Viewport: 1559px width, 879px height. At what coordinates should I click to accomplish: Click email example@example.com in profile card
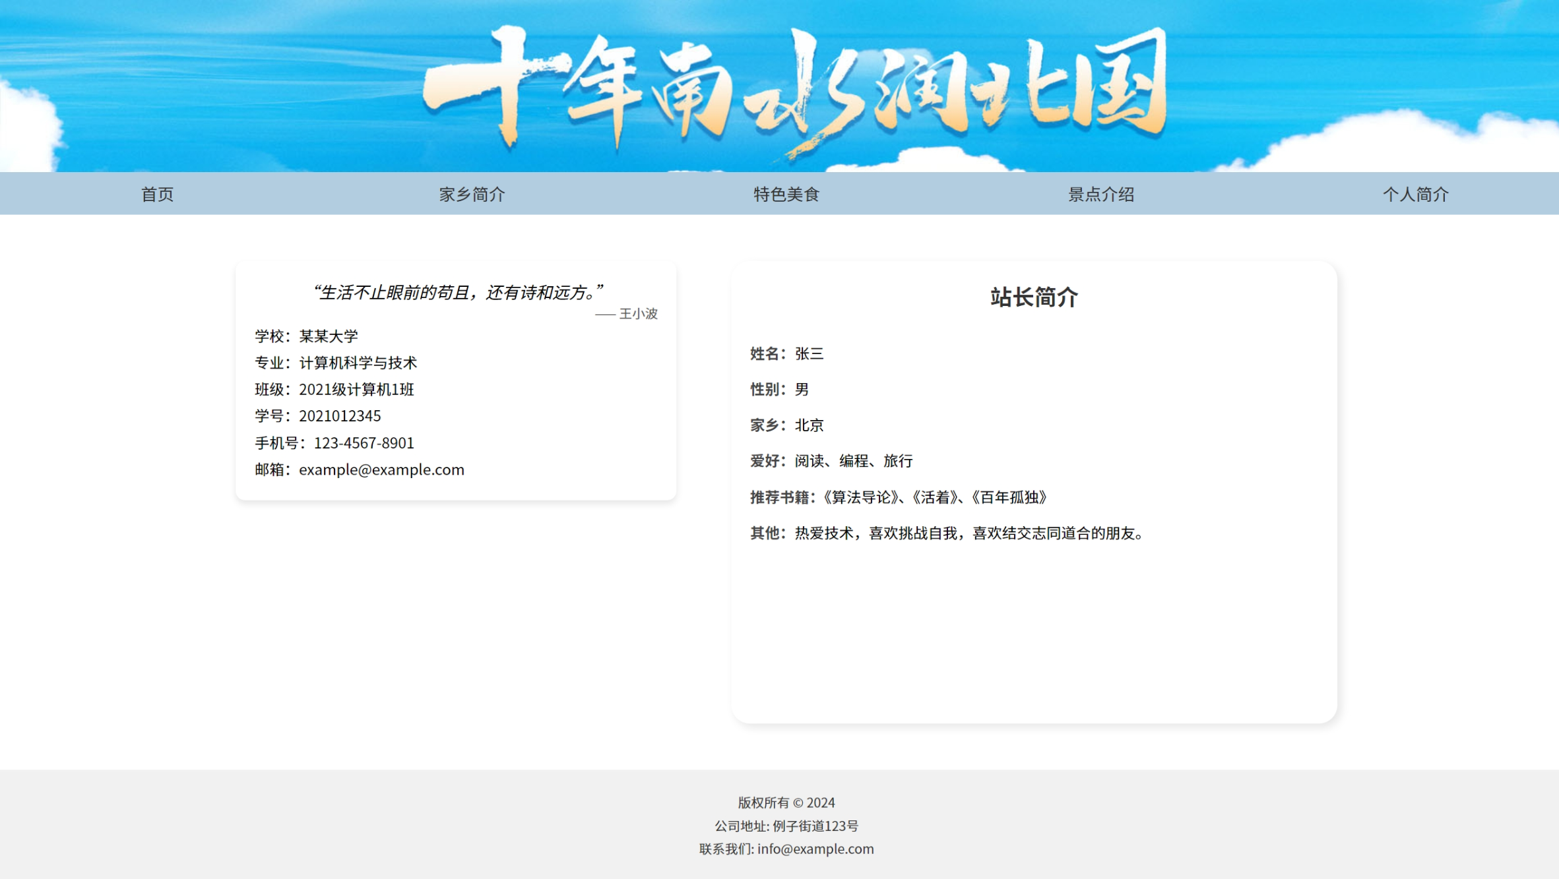click(x=381, y=470)
